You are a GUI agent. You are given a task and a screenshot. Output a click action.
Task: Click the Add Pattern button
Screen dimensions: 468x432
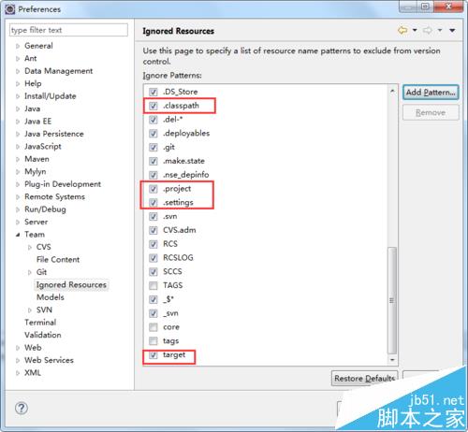click(x=431, y=93)
